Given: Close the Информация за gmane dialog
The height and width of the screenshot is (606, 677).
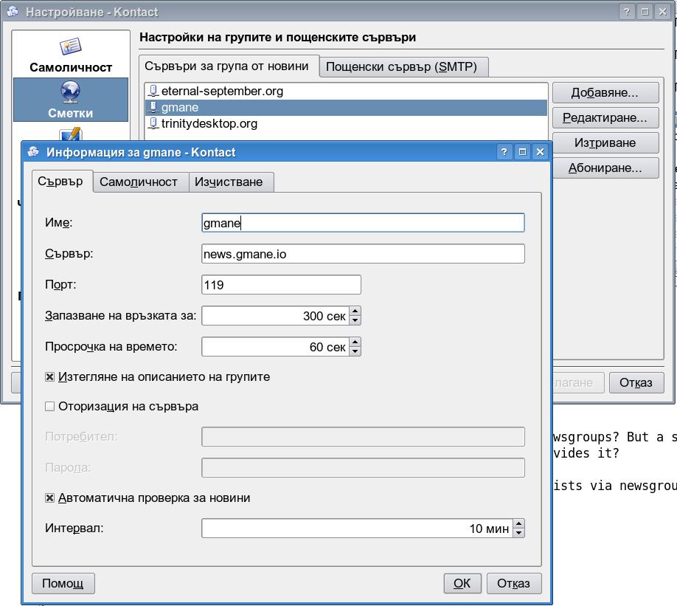Looking at the screenshot, I should (x=540, y=152).
